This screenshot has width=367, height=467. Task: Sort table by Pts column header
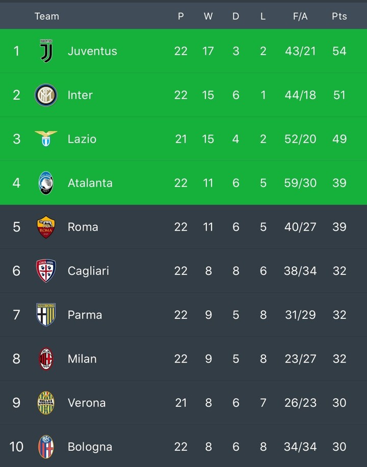coord(339,16)
